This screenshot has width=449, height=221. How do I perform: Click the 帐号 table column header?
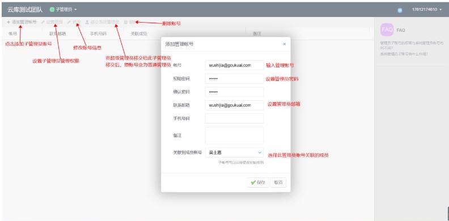pyautogui.click(x=12, y=33)
